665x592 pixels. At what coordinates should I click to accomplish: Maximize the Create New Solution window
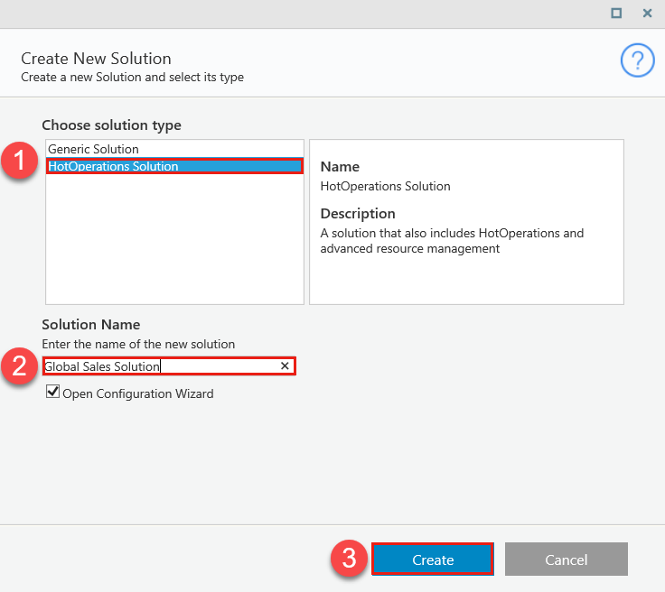(616, 13)
